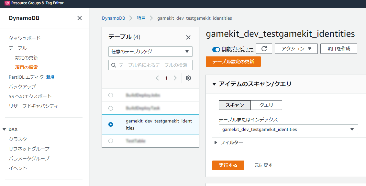The height and width of the screenshot is (186, 366).
Task: Click the previous page left arrow
Action: click(x=158, y=78)
